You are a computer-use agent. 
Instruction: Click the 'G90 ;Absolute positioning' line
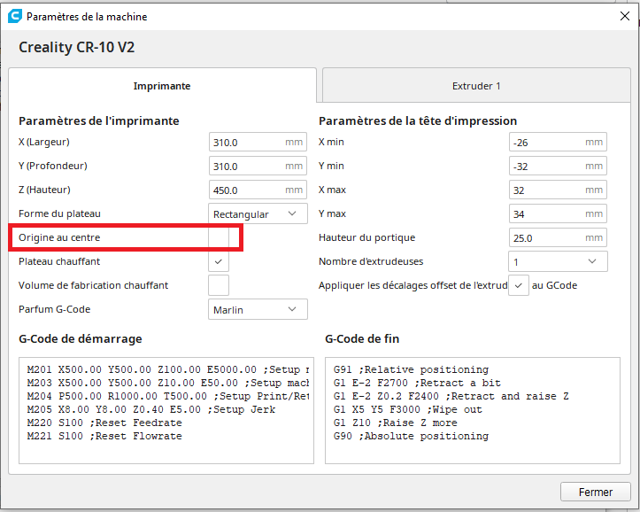(411, 436)
